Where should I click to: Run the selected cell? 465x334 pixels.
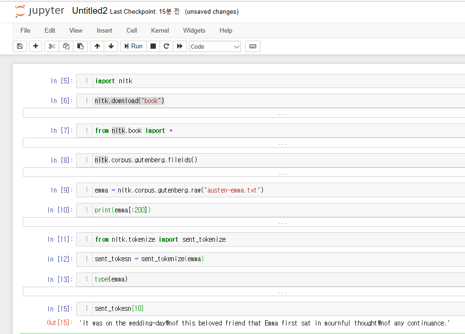pyautogui.click(x=134, y=46)
